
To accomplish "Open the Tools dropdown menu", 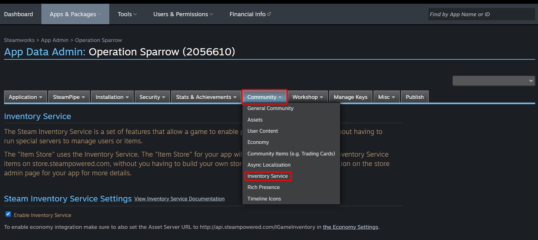I will point(127,14).
